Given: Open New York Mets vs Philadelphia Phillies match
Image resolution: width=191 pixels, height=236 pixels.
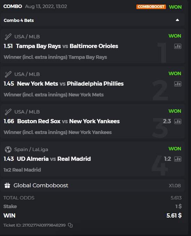Looking at the screenshot, I should tap(70, 84).
